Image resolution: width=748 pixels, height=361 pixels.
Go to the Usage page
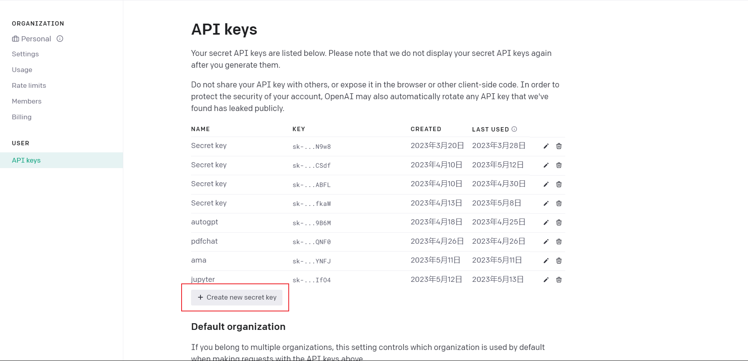(22, 70)
